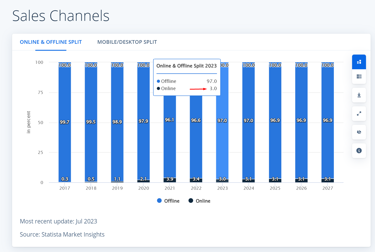The width and height of the screenshot is (375, 252).
Task: Click the Most recent update text
Action: point(58,221)
